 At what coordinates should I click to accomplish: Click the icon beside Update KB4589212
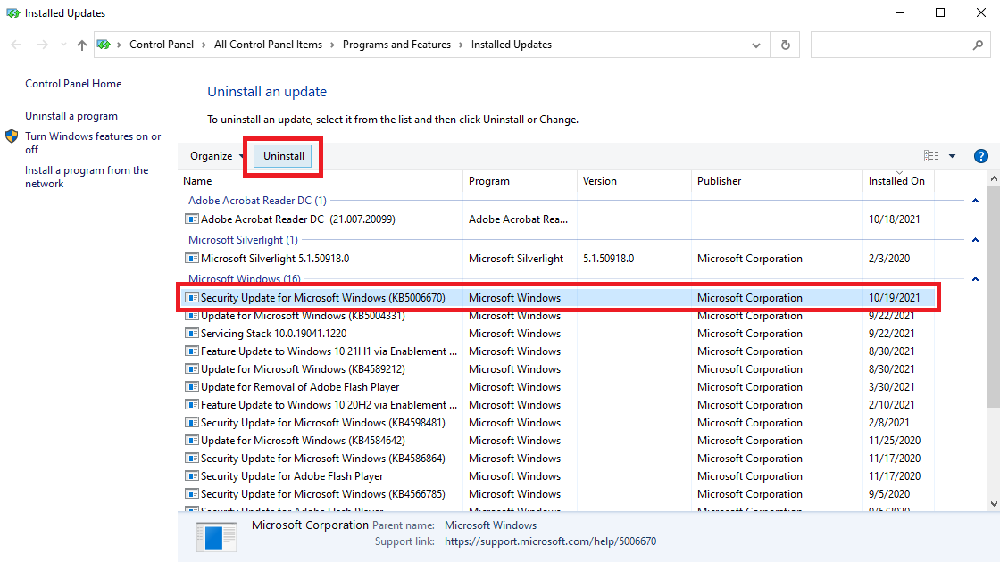(191, 369)
